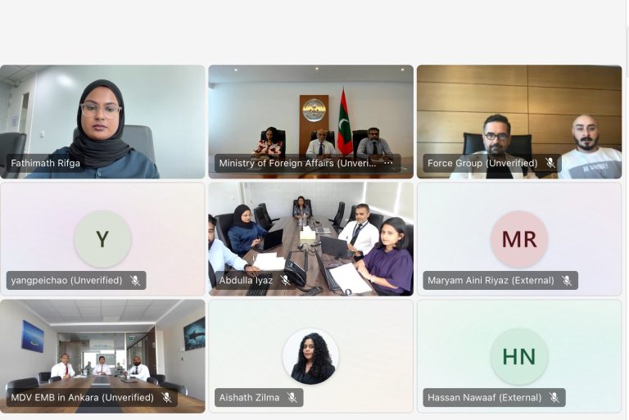Select the MDV EMB in Ankara video tile
The image size is (629, 420).
102,356
